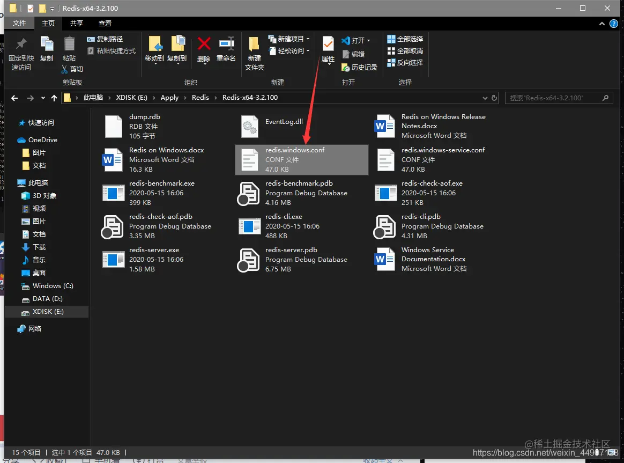624x463 pixels.
Task: Select Redis on Windows.docx file
Action: (x=165, y=160)
